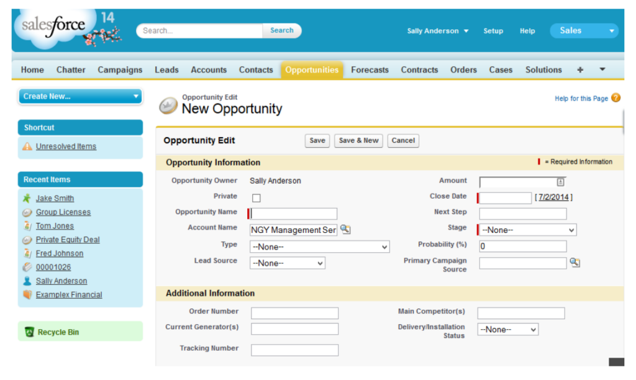Open the Lead Source dropdown
The height and width of the screenshot is (380, 636).
point(287,263)
